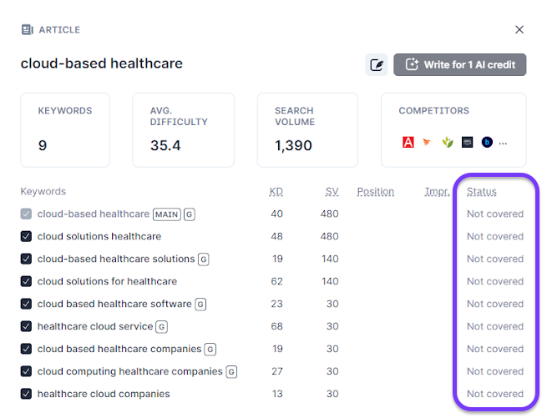Click the Position column header
This screenshot has width=547, height=418.
375,192
